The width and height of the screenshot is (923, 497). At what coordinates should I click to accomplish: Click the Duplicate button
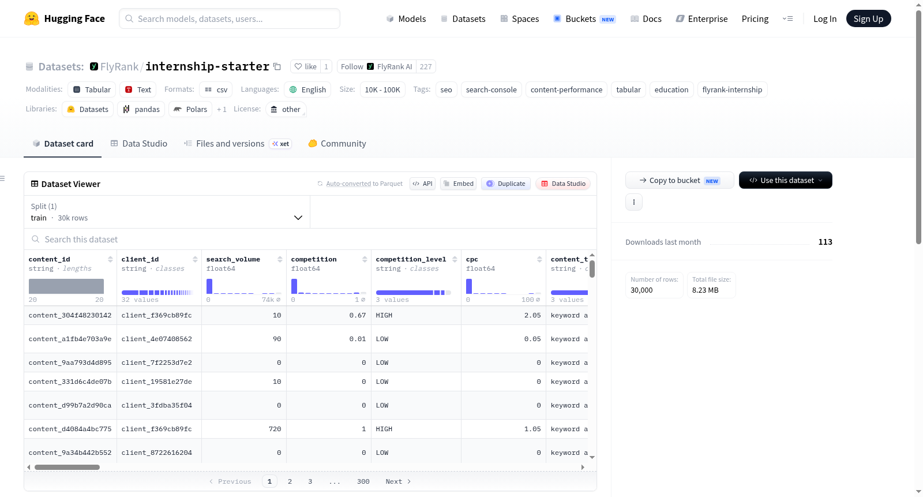click(x=505, y=184)
